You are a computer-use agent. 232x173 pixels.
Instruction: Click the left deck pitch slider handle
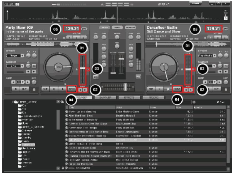[x=83, y=68]
